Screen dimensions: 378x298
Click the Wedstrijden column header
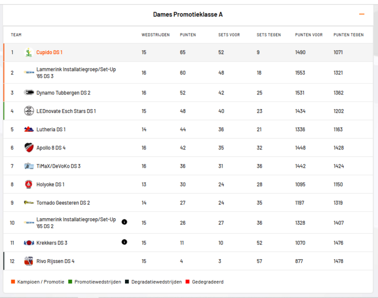[x=156, y=35]
